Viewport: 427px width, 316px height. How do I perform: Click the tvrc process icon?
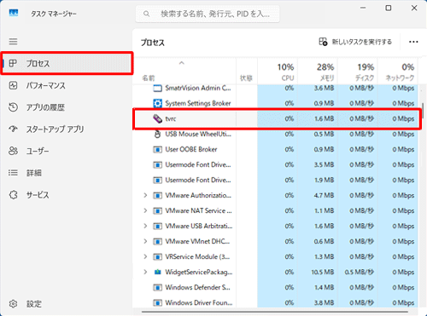[157, 118]
